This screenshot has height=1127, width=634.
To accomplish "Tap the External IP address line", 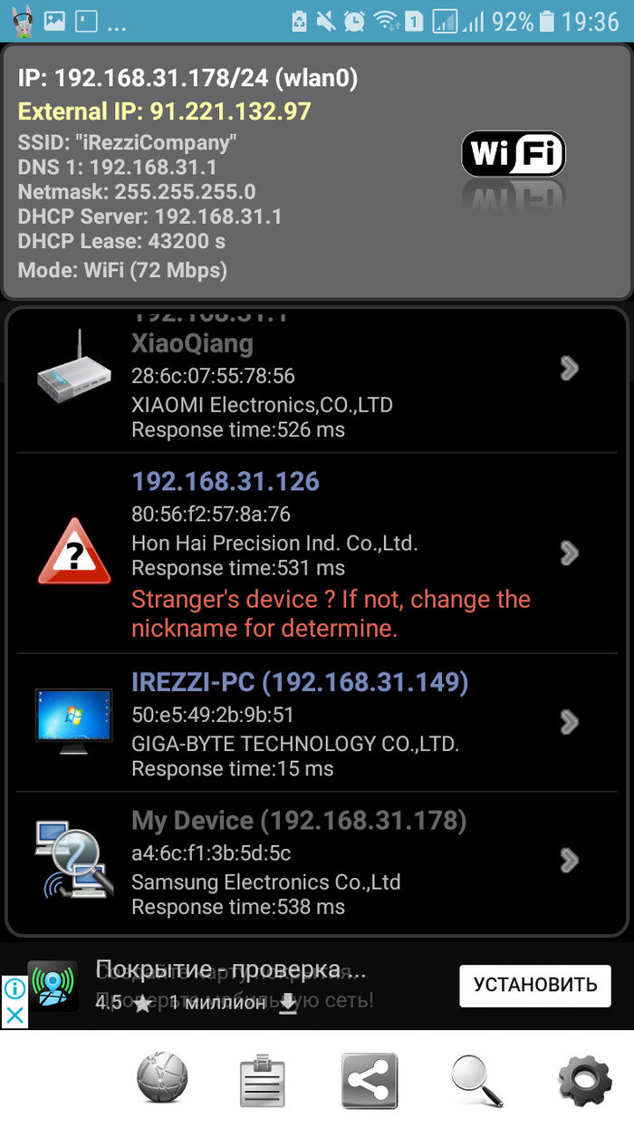I will (x=165, y=111).
